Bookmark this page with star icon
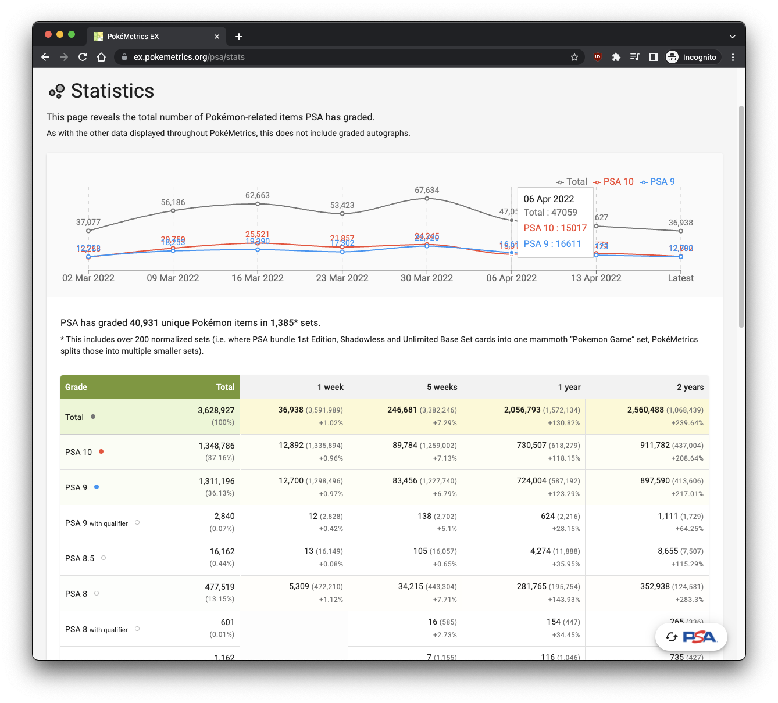Viewport: 778px width, 703px height. [x=574, y=57]
